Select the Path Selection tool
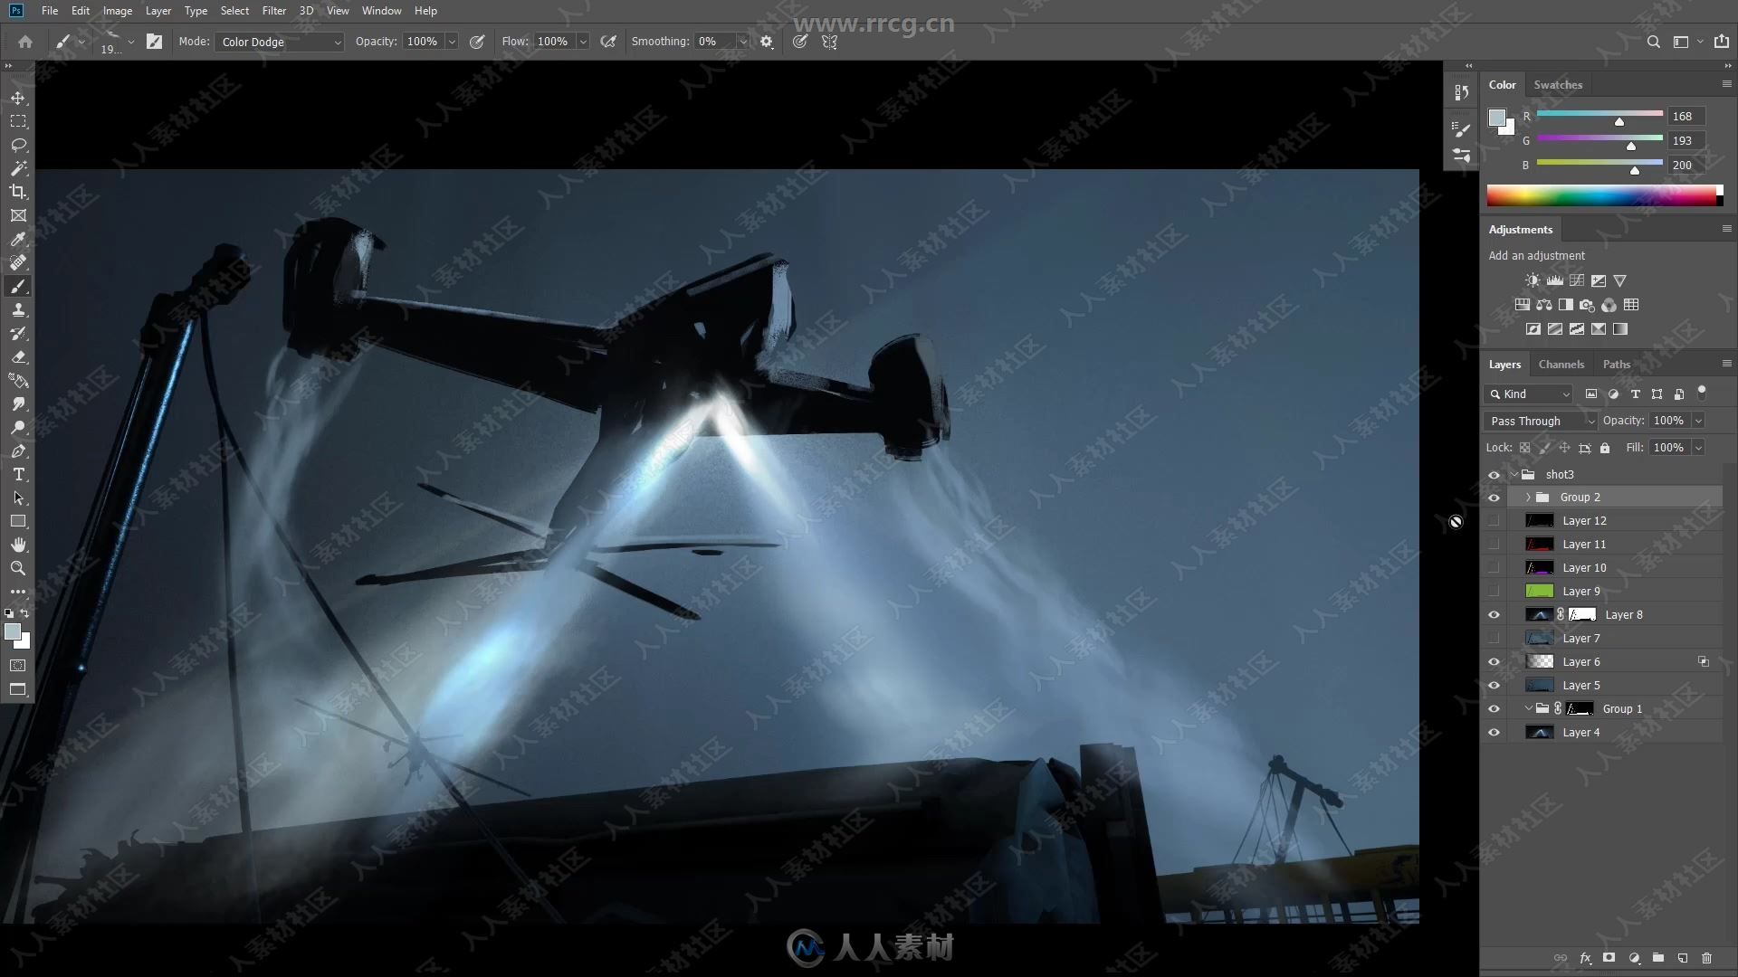The height and width of the screenshot is (977, 1738). [x=18, y=498]
